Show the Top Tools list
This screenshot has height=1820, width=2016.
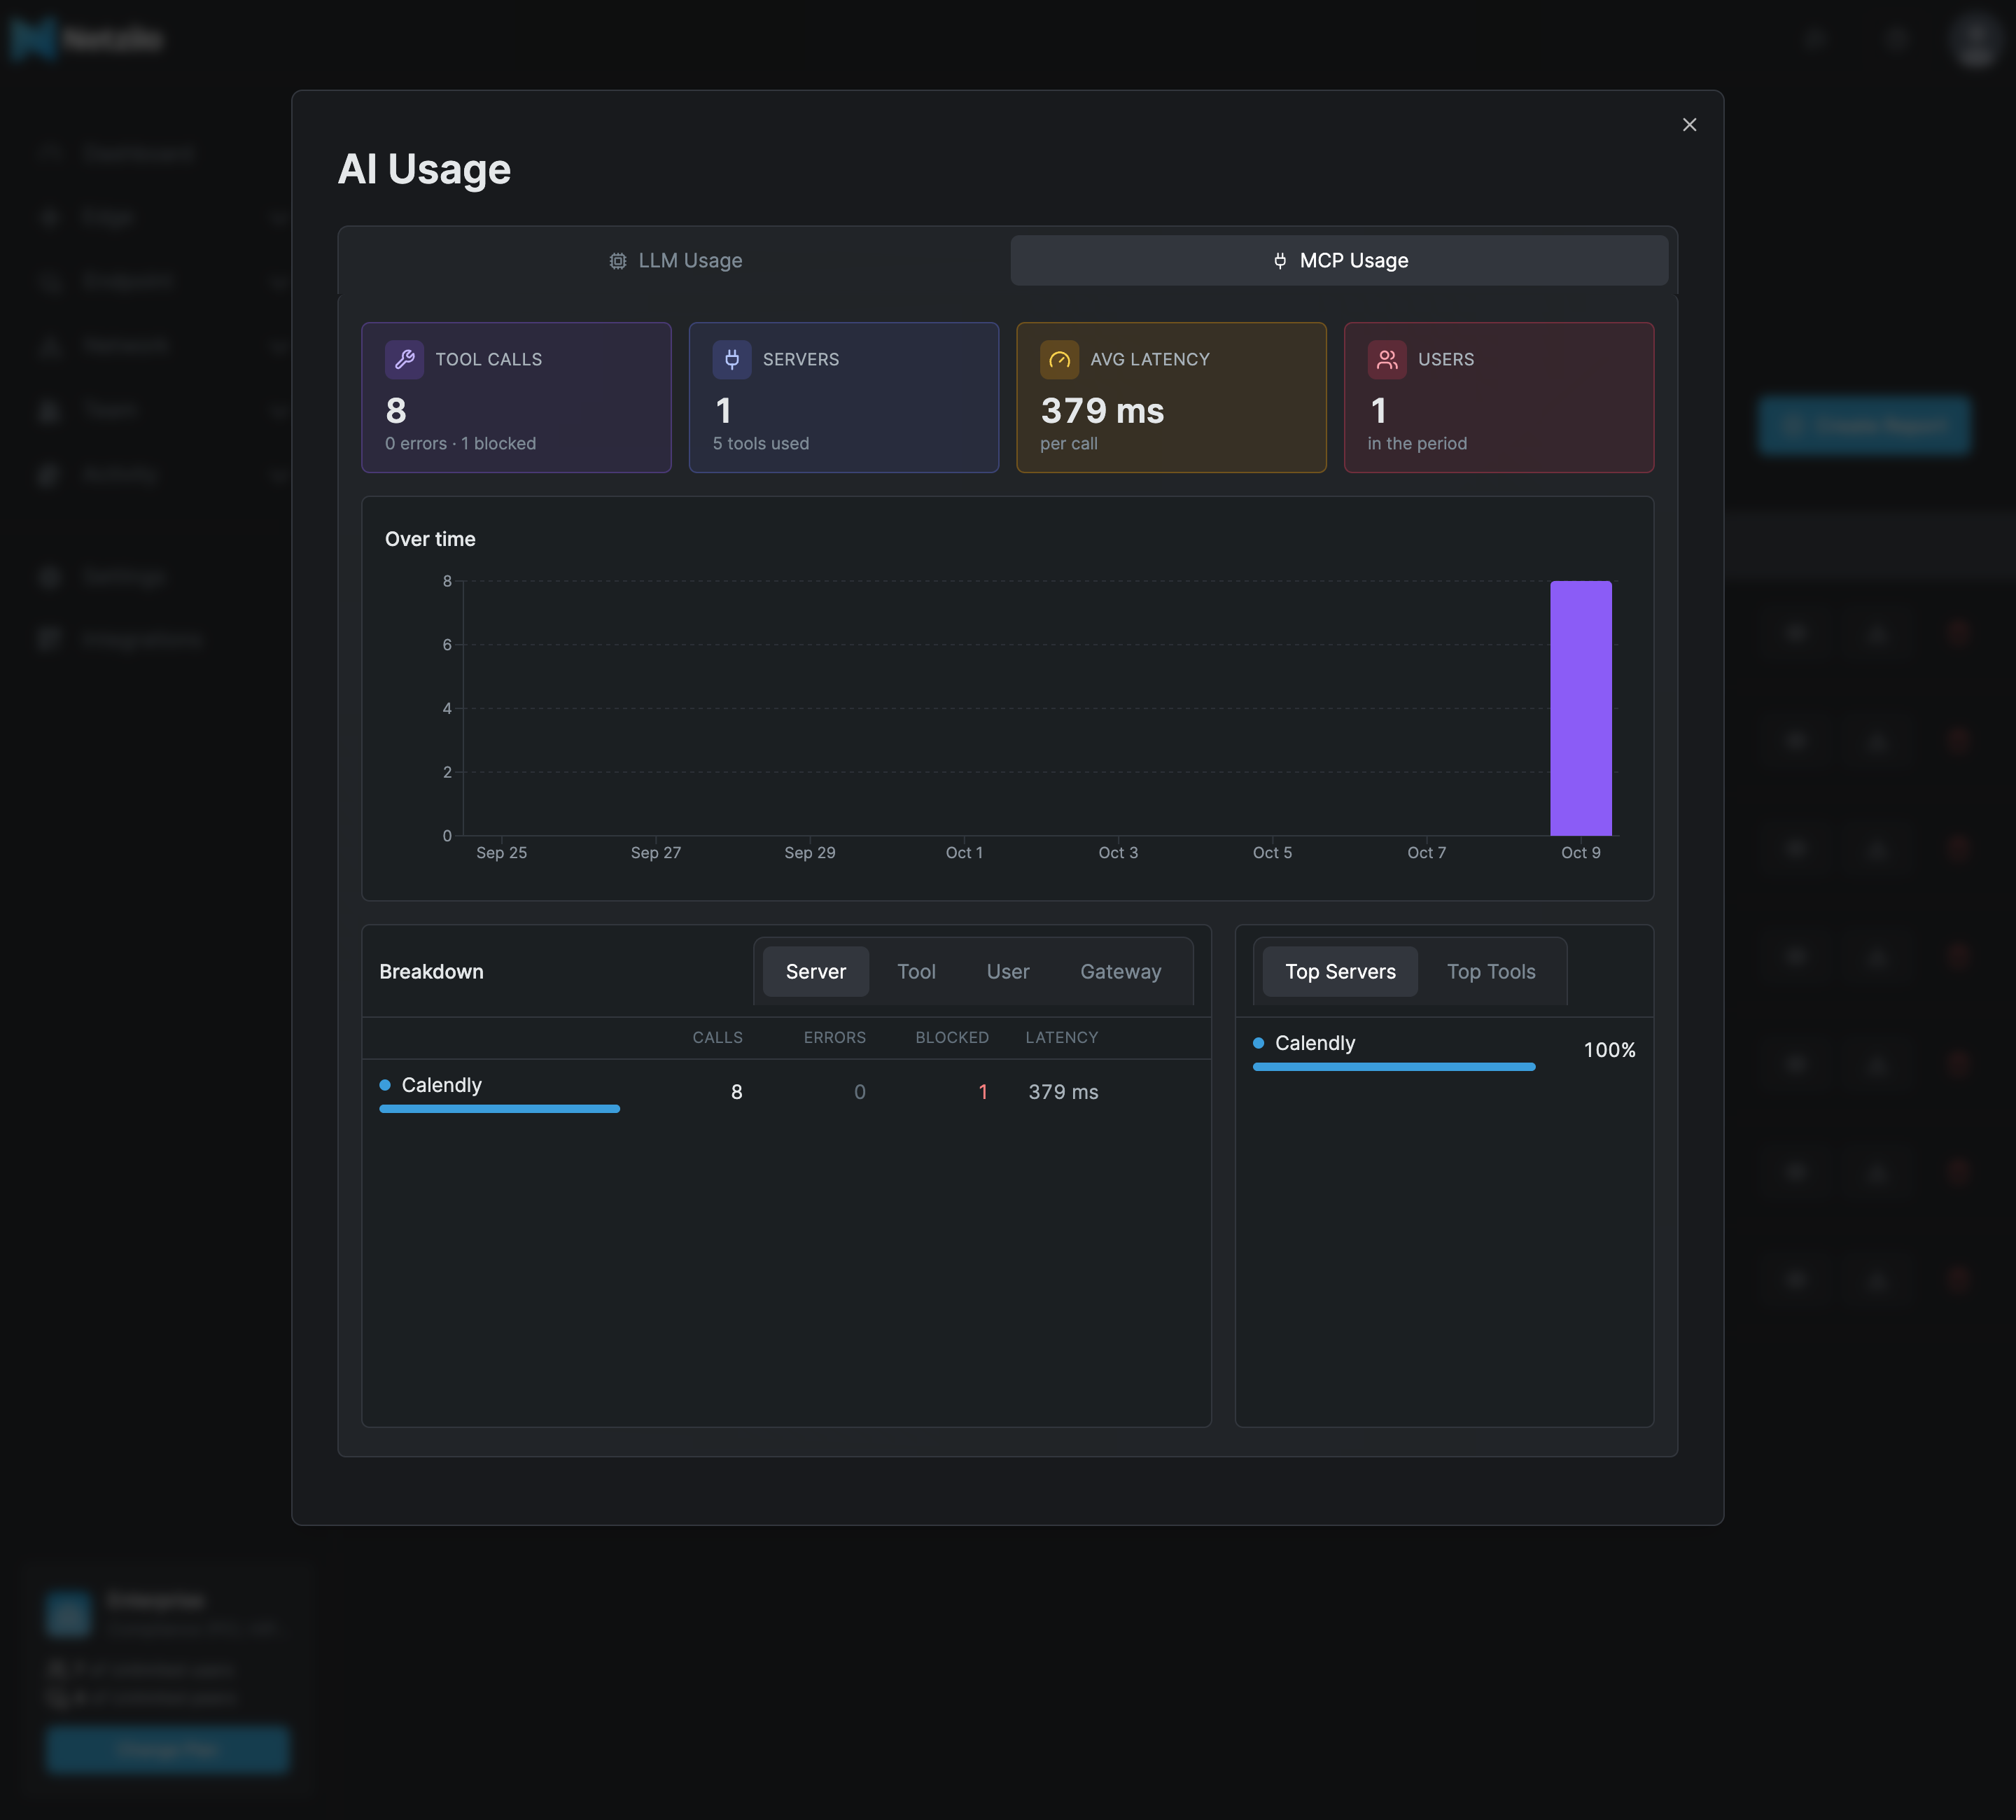[1491, 971]
